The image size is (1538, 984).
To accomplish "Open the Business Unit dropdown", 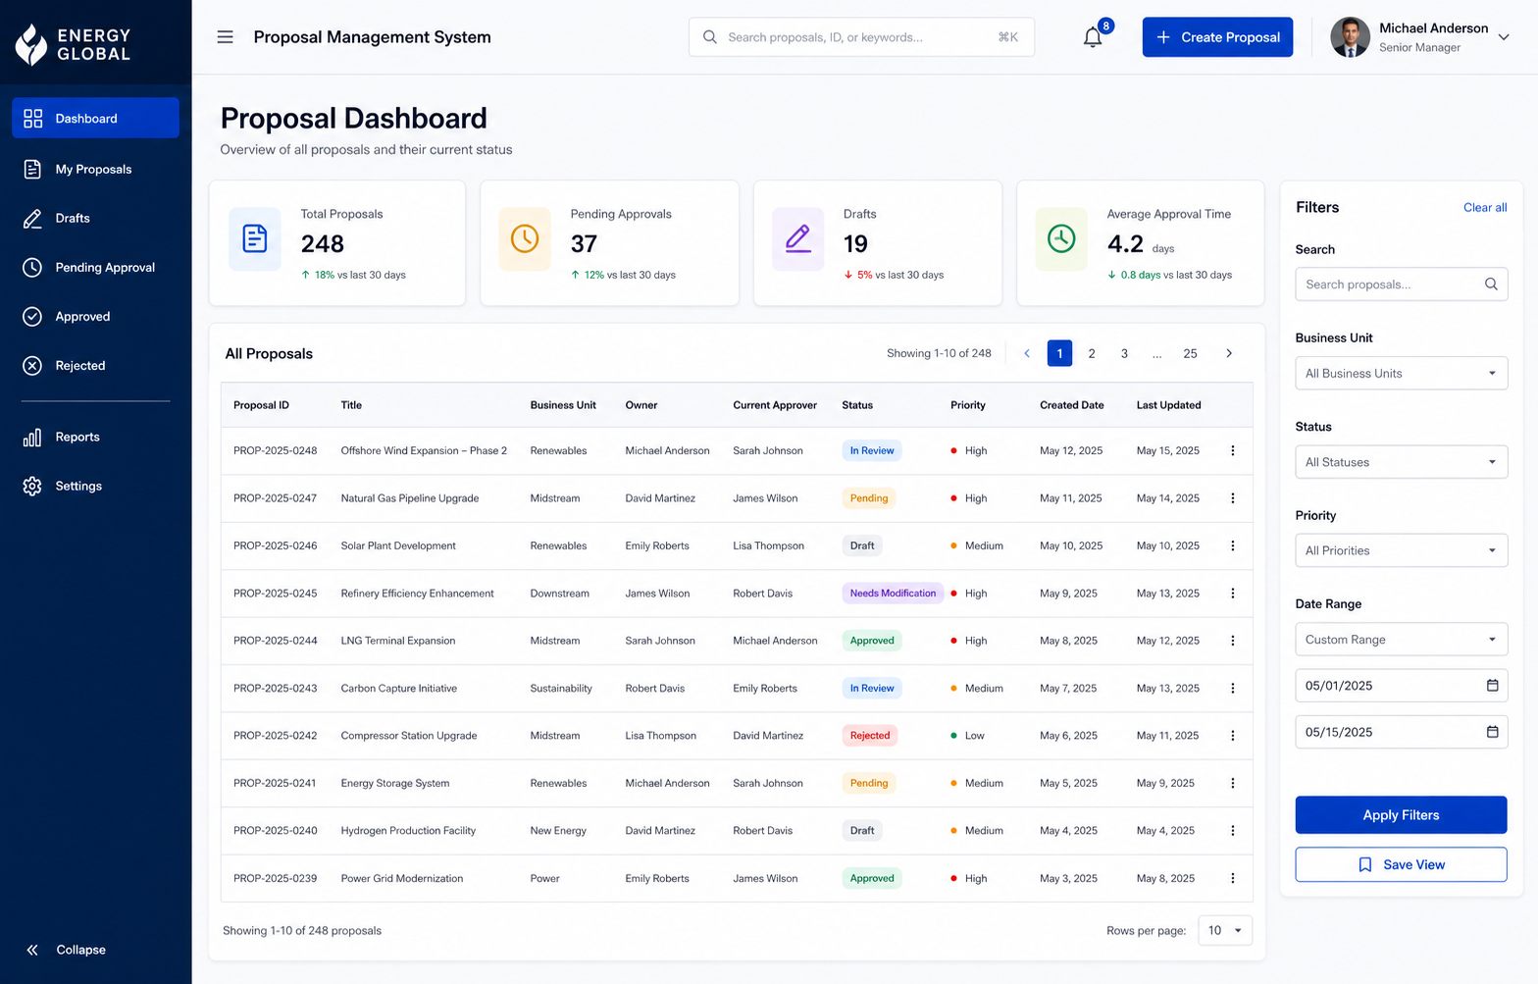I will tap(1401, 374).
